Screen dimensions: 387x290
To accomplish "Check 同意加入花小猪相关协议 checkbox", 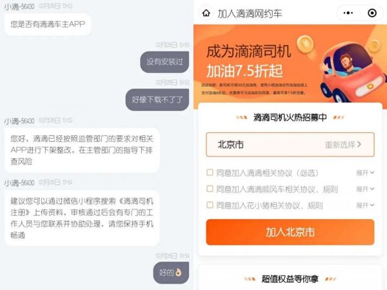I will point(210,205).
